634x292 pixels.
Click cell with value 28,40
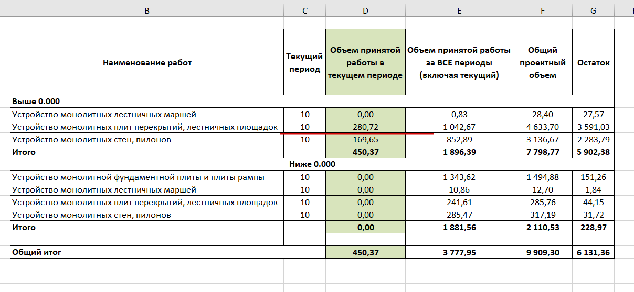point(543,114)
